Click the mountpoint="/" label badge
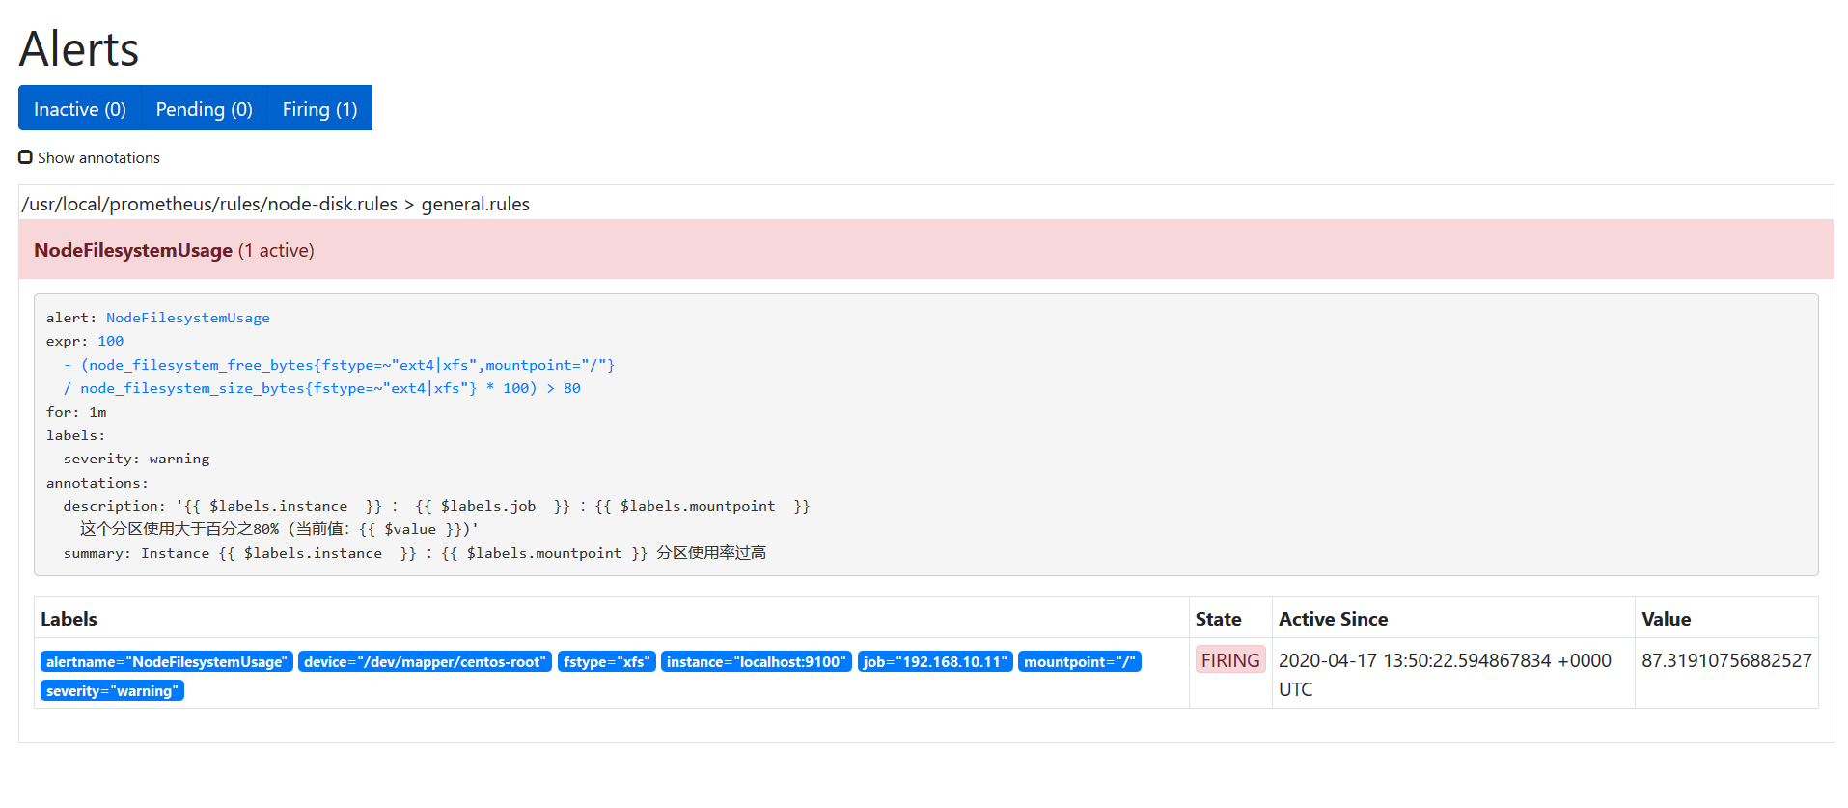1848x808 pixels. (x=1080, y=661)
